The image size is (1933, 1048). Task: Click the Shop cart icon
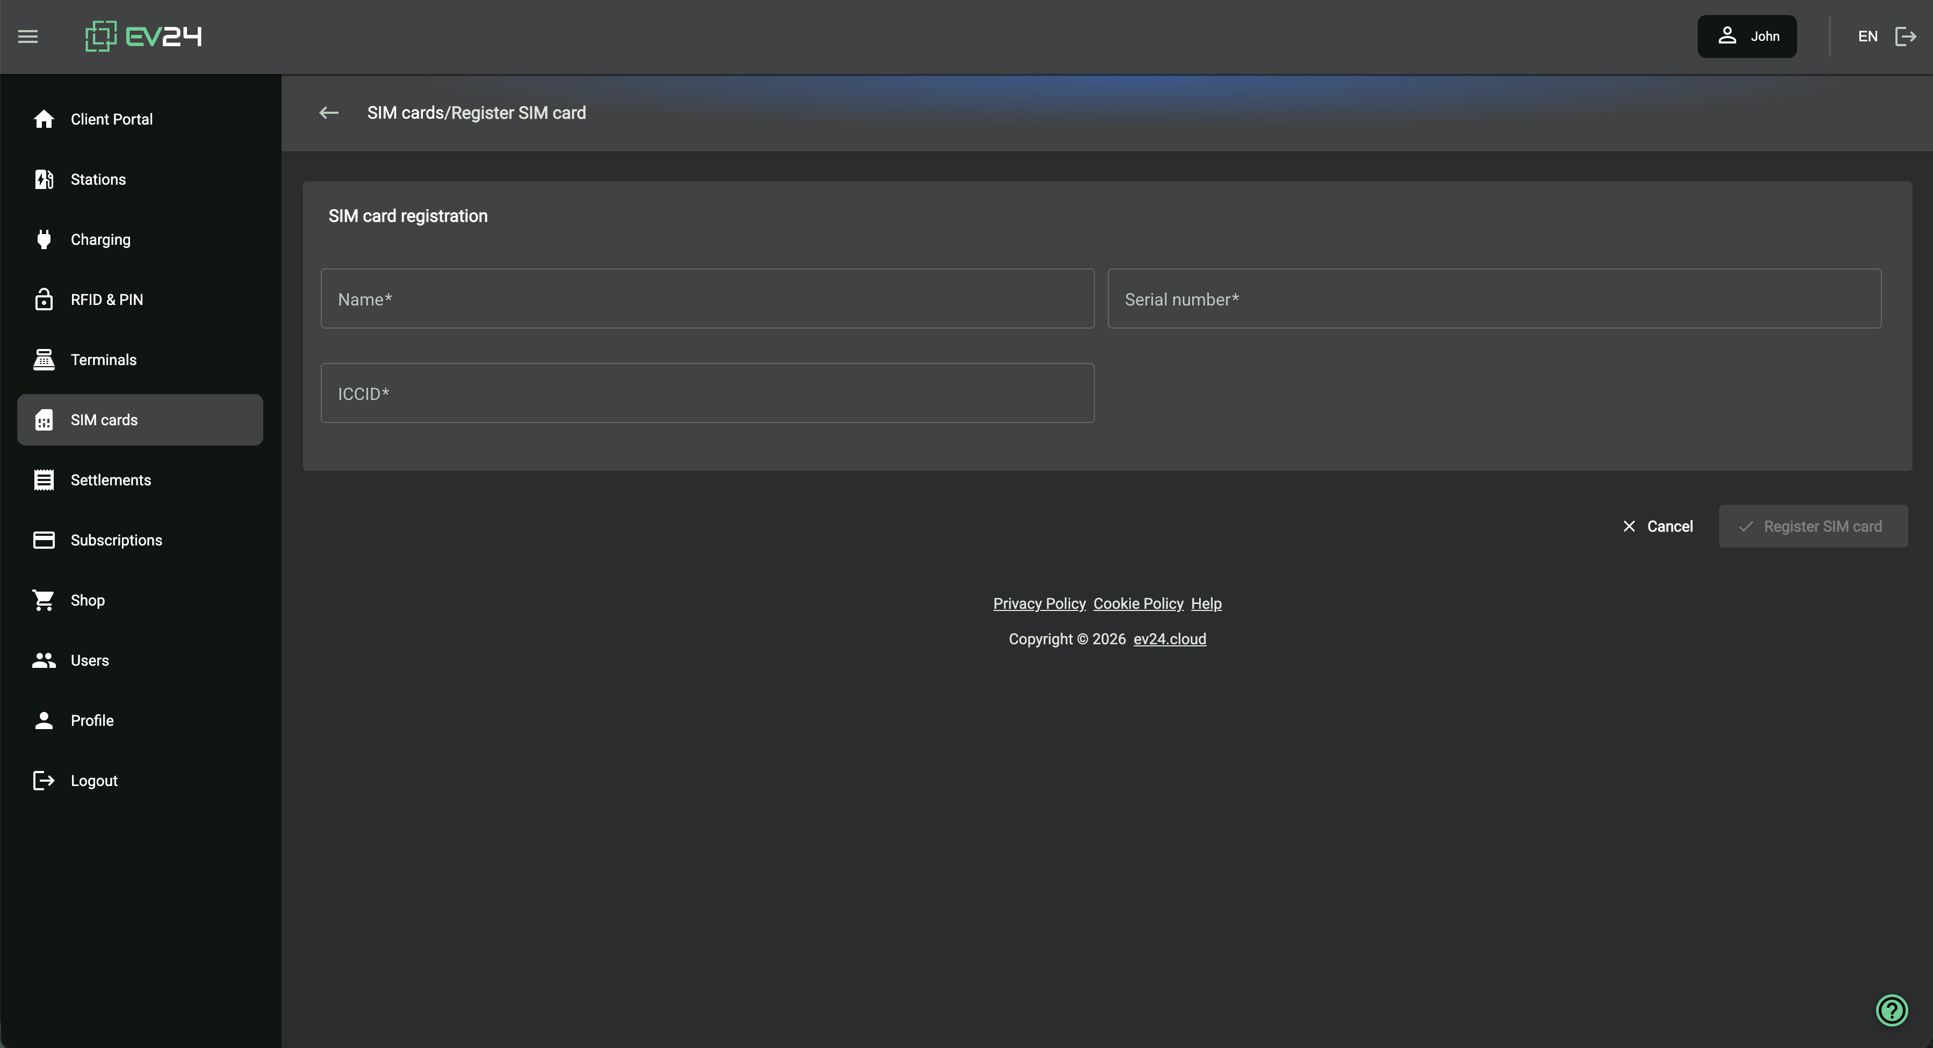[x=44, y=600]
